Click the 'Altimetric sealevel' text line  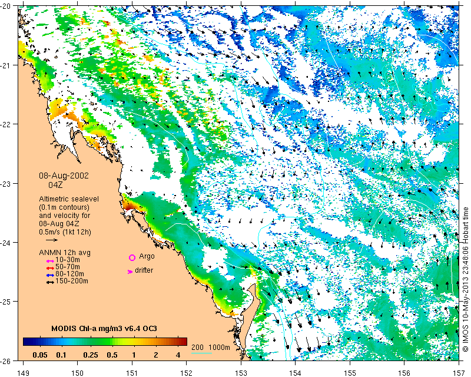coord(69,199)
